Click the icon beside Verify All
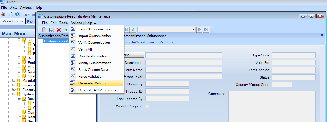Image resolution: width=327 pixels, height=122 pixels. tap(73, 49)
